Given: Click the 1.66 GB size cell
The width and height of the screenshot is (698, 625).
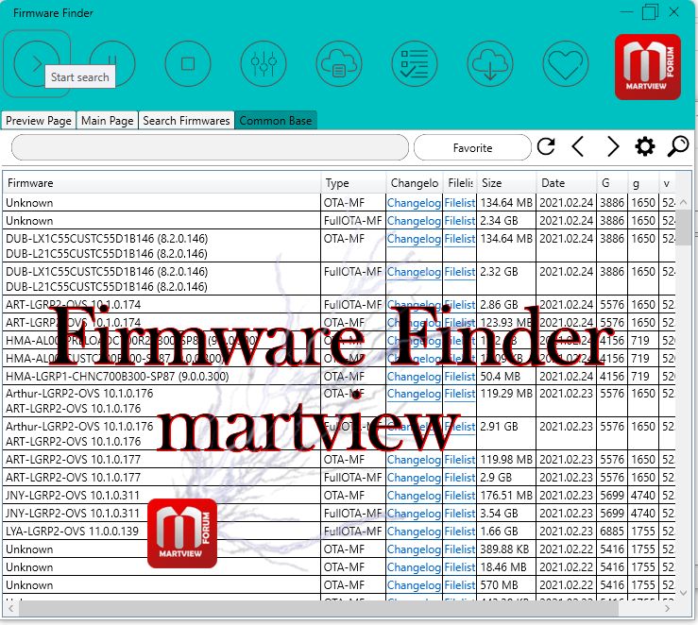Looking at the screenshot, I should tap(506, 532).
